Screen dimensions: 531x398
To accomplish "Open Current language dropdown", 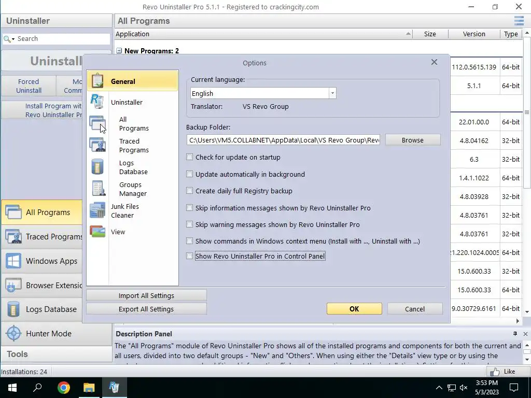I will coord(332,93).
